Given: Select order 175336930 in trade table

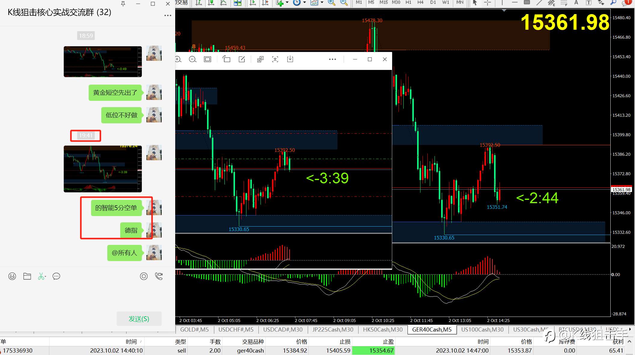Looking at the screenshot, I should [x=18, y=350].
